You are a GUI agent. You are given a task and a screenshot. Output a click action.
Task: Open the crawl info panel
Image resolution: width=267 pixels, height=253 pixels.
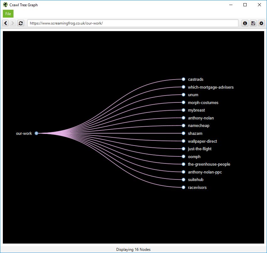click(245, 23)
